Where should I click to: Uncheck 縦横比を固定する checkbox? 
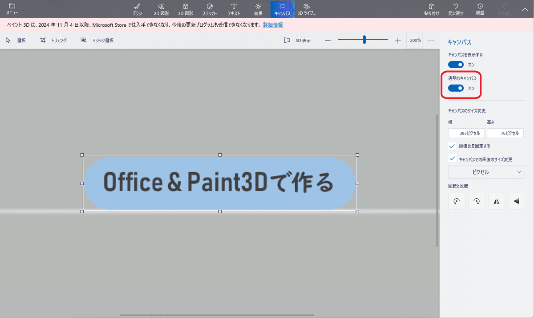pos(453,146)
